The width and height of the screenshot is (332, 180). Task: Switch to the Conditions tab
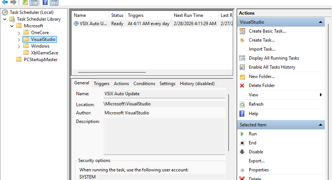pos(144,84)
